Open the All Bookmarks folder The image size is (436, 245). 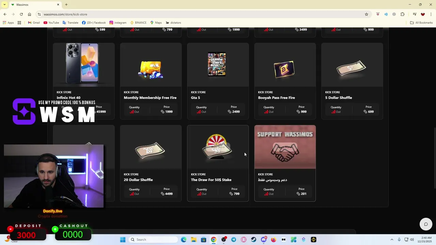click(x=421, y=23)
